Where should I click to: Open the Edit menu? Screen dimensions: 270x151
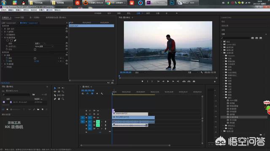(x=11, y=10)
